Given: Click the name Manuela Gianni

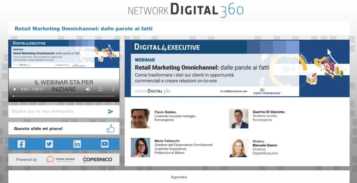Looking at the screenshot, I should [265, 145].
